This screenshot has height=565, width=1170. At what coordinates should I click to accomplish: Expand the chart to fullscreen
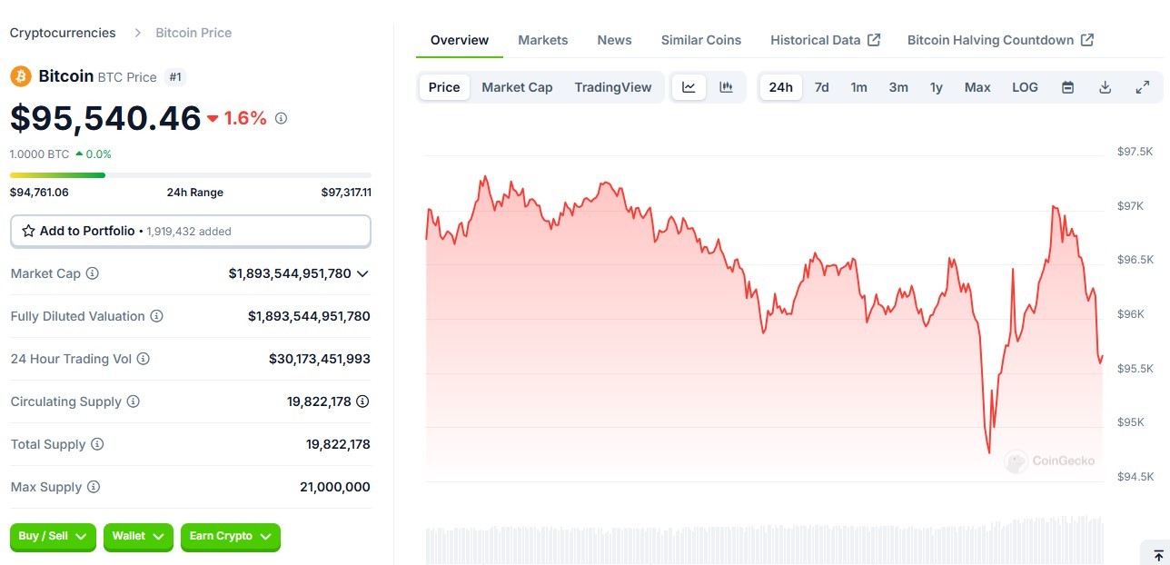click(x=1143, y=87)
